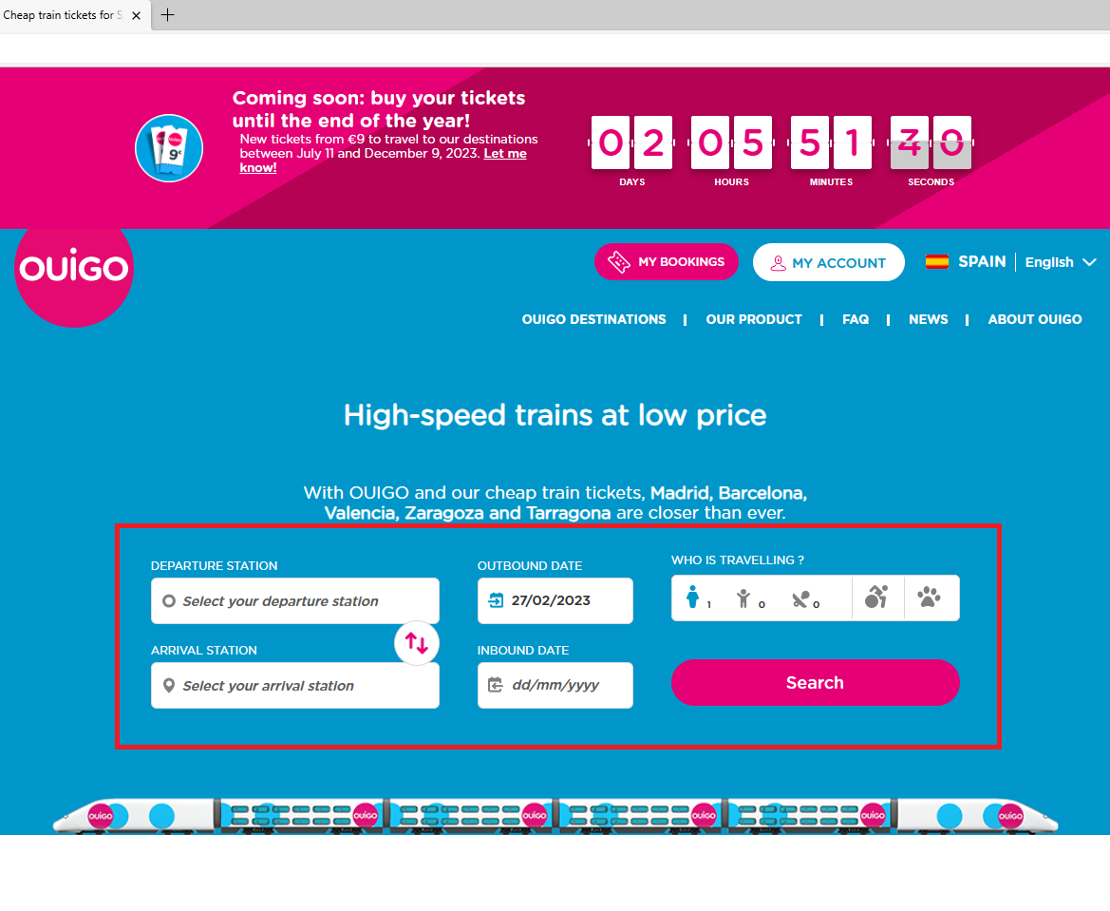
Task: Select the child passenger icon
Action: coord(743,598)
